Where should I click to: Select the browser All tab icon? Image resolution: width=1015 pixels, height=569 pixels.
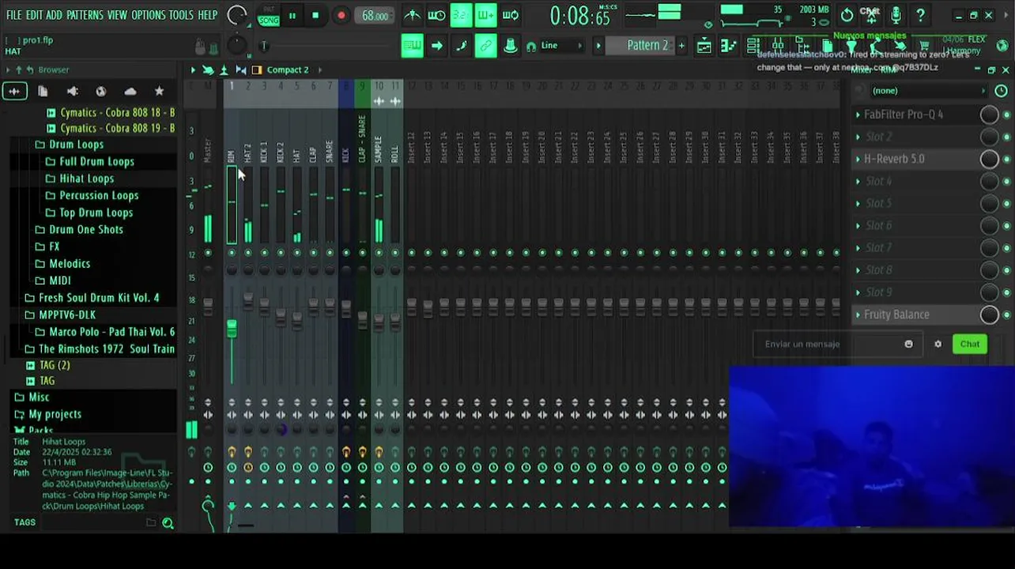[x=14, y=92]
